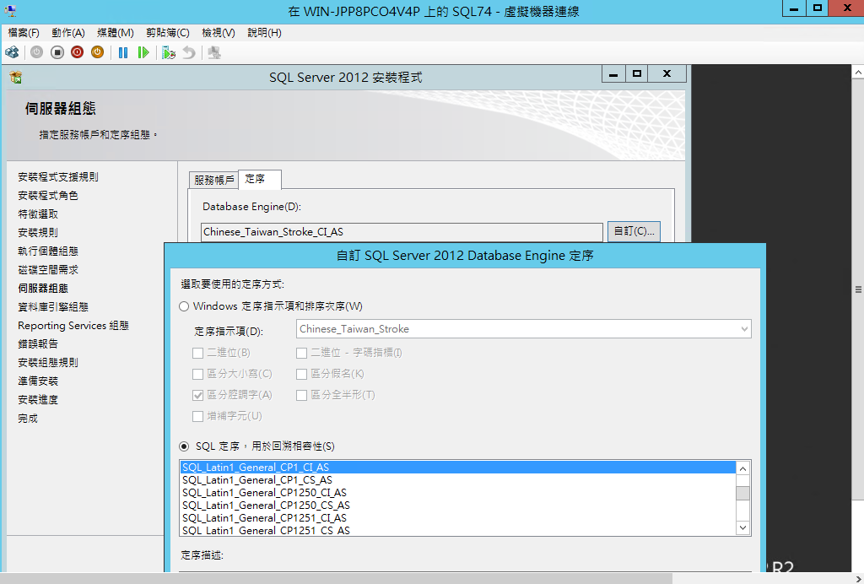The height and width of the screenshot is (584, 864).
Task: Click the collation list scrollbar thumb
Action: tap(742, 493)
